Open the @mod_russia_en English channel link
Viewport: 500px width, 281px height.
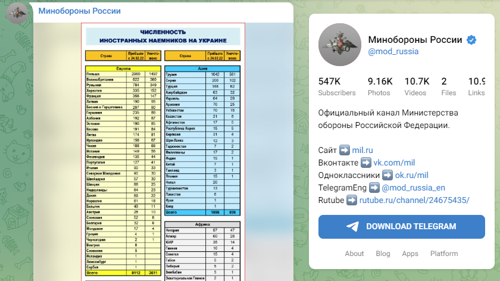pos(413,188)
